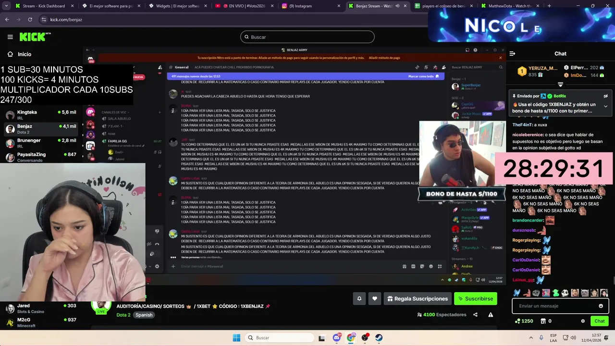Viewport: 615px width, 346px height.
Task: Hide the pinned BotRix message
Action: click(x=605, y=96)
